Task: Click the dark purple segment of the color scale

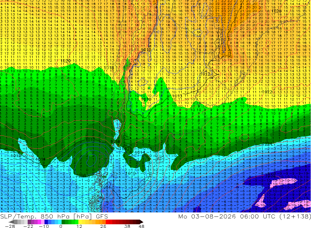Action: 29,222
